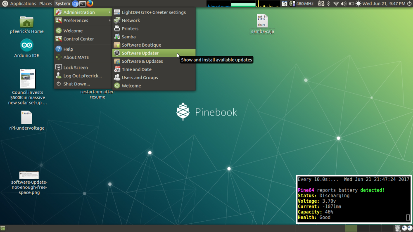Viewport: 413px width, 232px height.
Task: Click the battery status indicator
Action: (351, 4)
